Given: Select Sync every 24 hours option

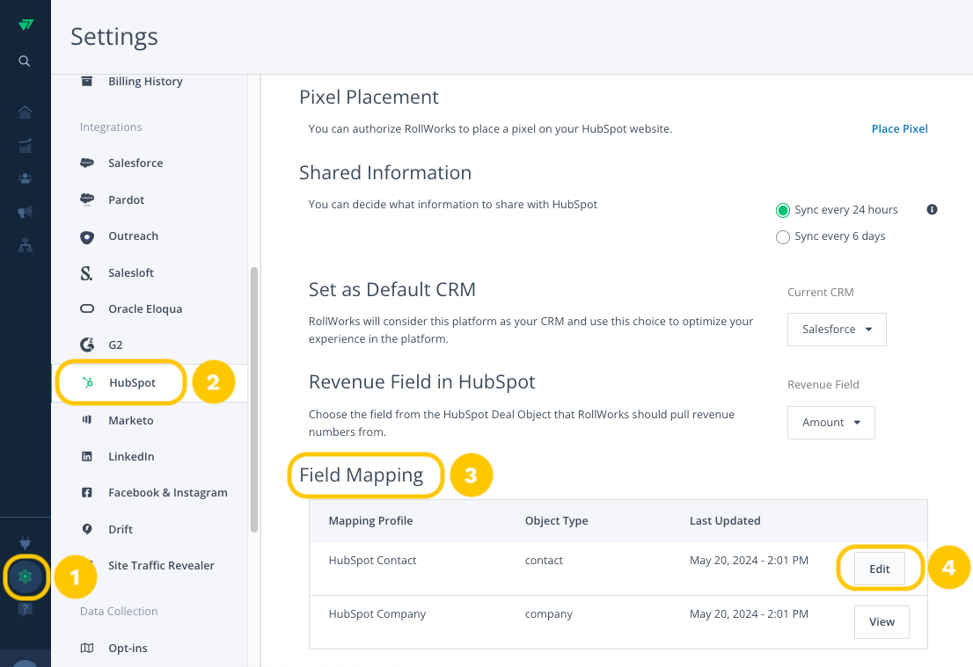Looking at the screenshot, I should [783, 210].
